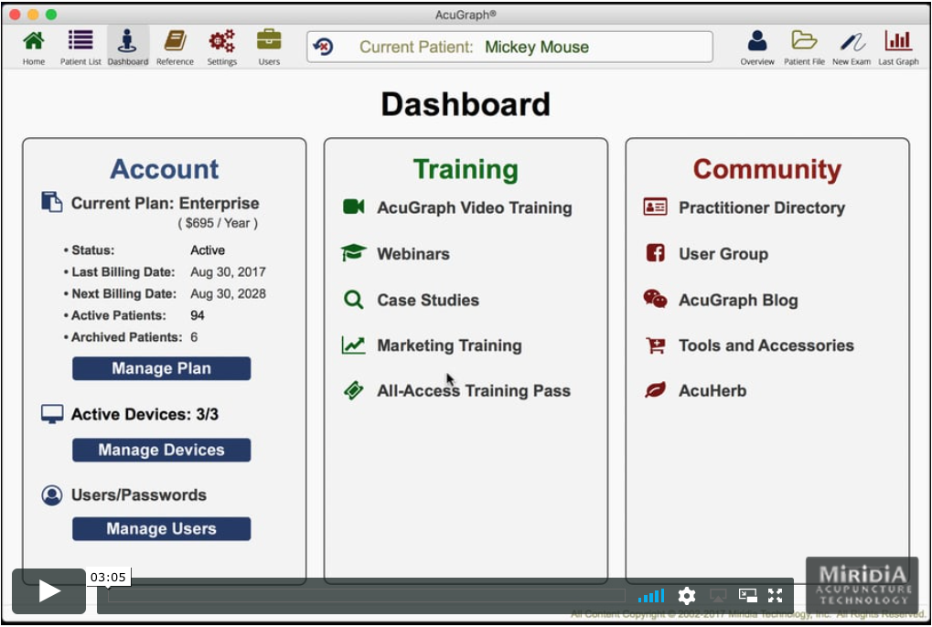Click the "Account" panel heading
This screenshot has width=932, height=627.
165,169
